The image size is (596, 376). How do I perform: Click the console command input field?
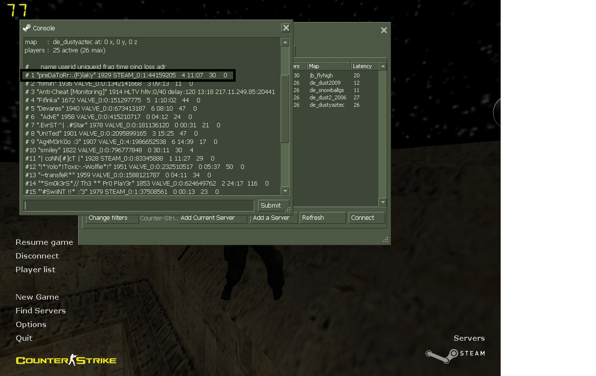point(139,206)
